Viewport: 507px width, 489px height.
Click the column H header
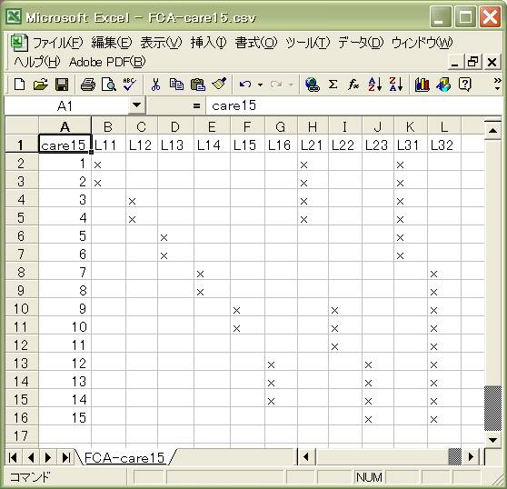click(313, 126)
